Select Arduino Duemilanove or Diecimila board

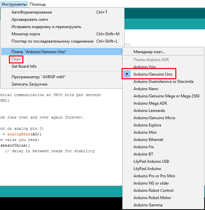point(163,82)
